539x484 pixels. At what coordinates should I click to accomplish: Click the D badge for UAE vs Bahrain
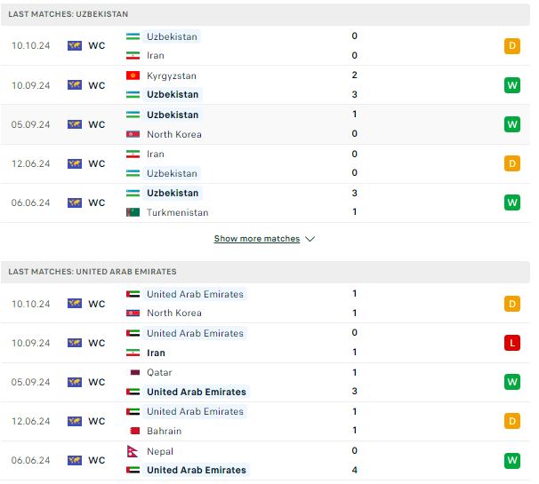pos(511,421)
